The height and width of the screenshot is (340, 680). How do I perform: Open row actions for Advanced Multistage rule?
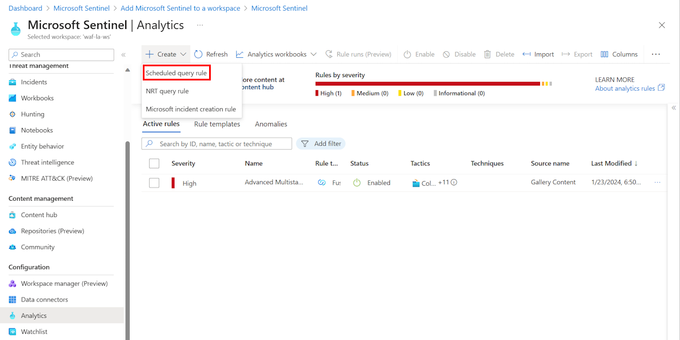(657, 182)
